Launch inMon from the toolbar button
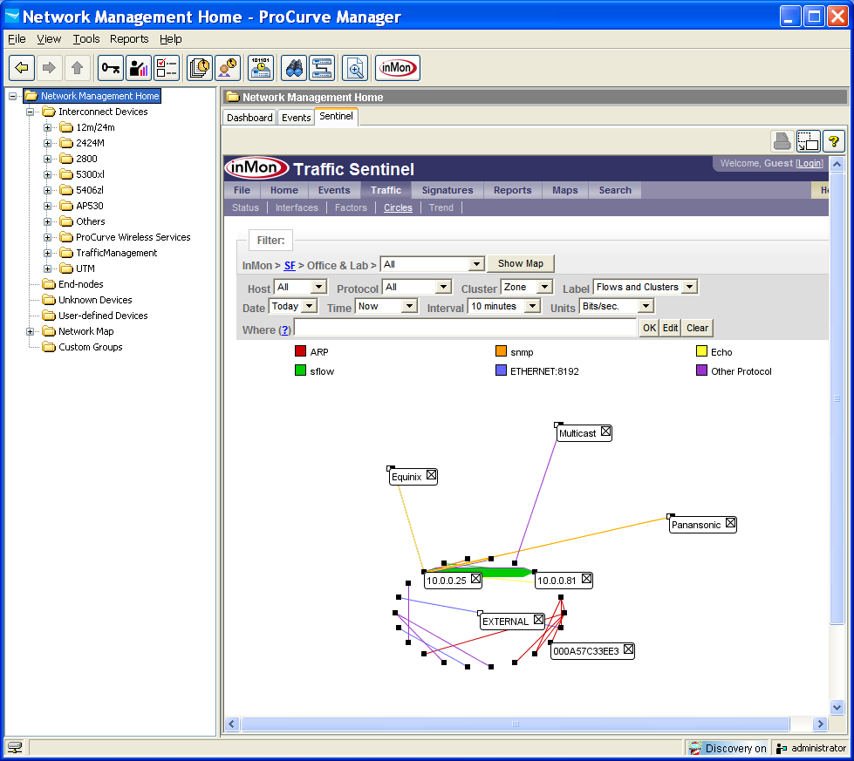The height and width of the screenshot is (761, 854). (x=398, y=68)
